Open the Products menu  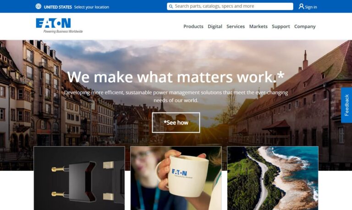pos(193,26)
